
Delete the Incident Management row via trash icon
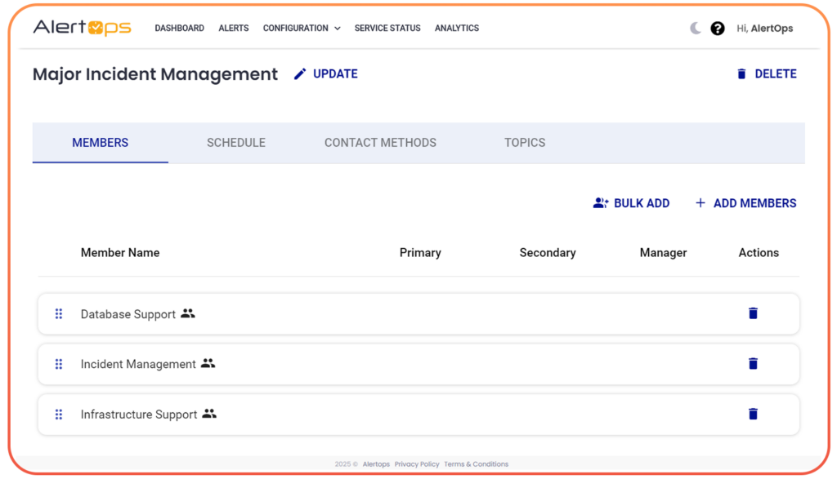[753, 363]
